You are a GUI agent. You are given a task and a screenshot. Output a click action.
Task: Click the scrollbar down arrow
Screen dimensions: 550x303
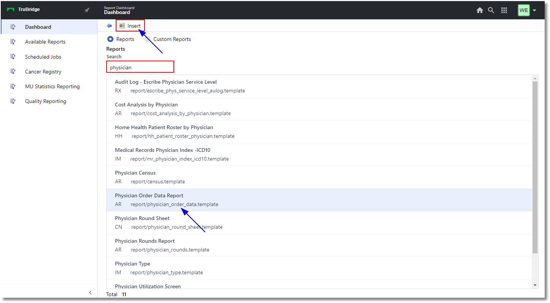[x=535, y=285]
